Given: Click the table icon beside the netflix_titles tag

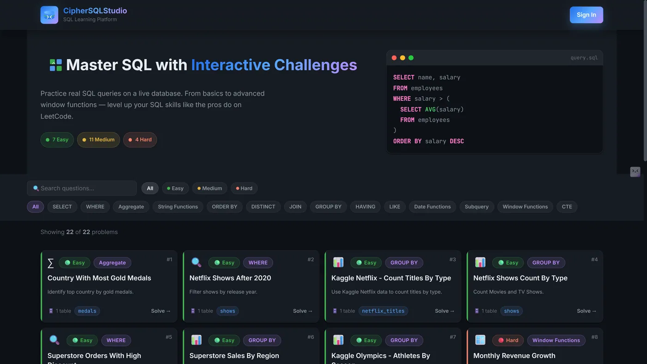Looking at the screenshot, I should 335,311.
